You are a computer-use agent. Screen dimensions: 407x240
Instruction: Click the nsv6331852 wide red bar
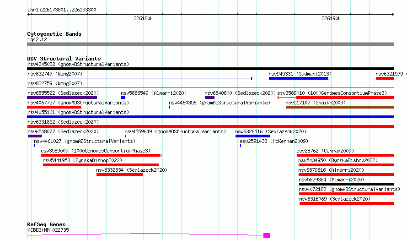tap(210, 126)
